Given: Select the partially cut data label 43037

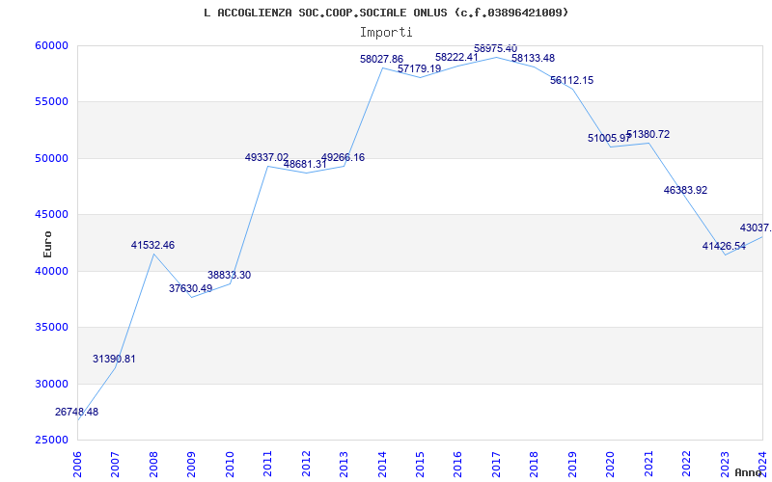Looking at the screenshot, I should 756,228.
